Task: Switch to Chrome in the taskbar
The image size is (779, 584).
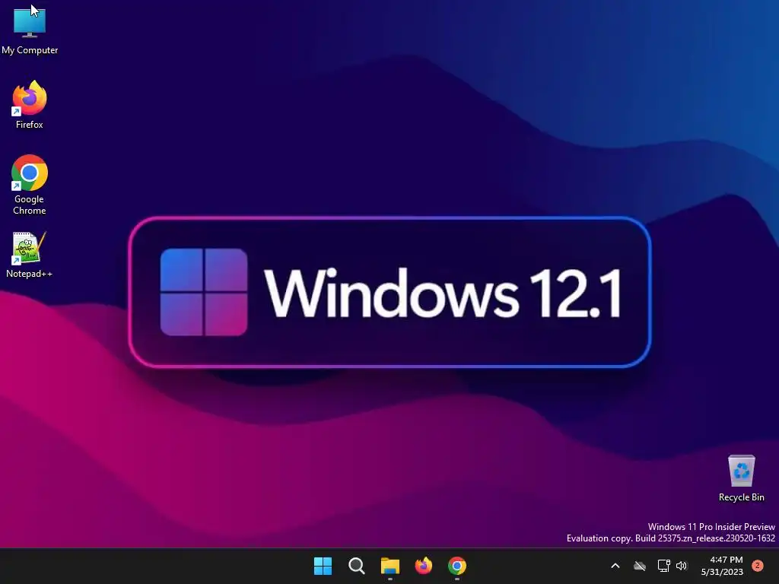Action: (457, 566)
